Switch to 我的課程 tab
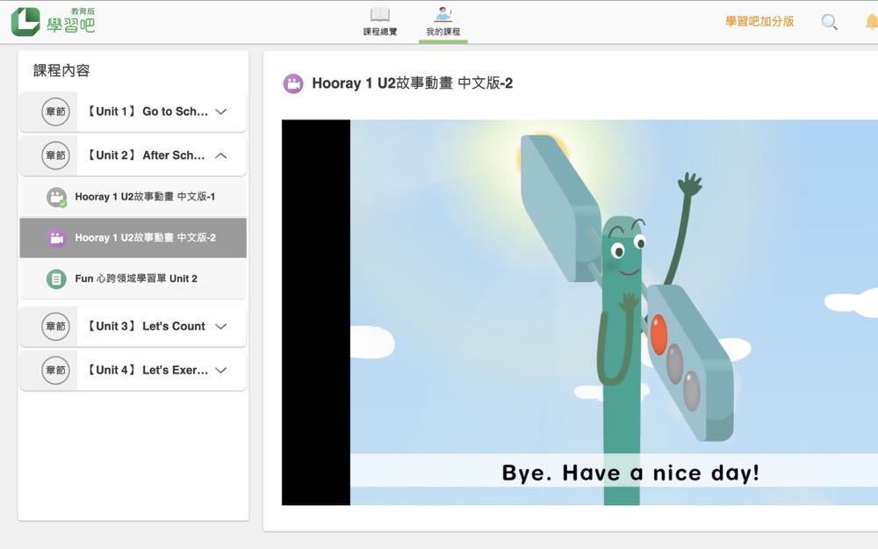 (x=443, y=23)
